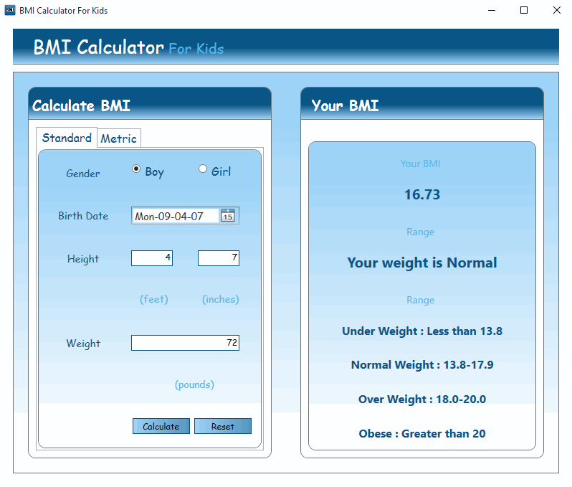This screenshot has height=487, width=572.
Task: Click the 'Your BMI' panel heading
Action: tap(345, 106)
